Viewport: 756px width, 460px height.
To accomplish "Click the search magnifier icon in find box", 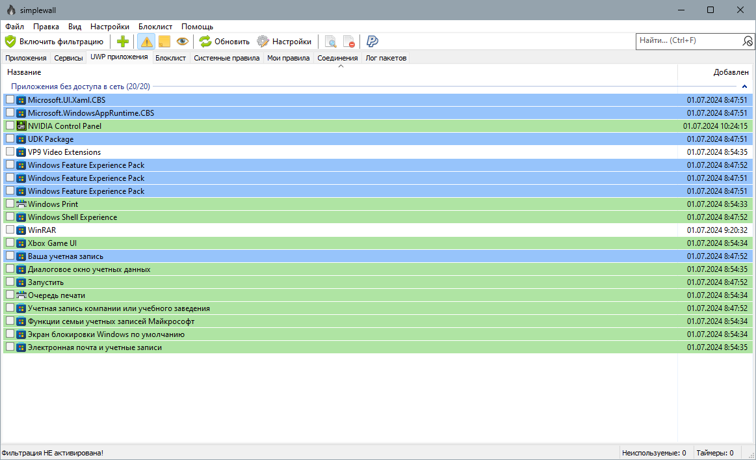I will pyautogui.click(x=747, y=41).
